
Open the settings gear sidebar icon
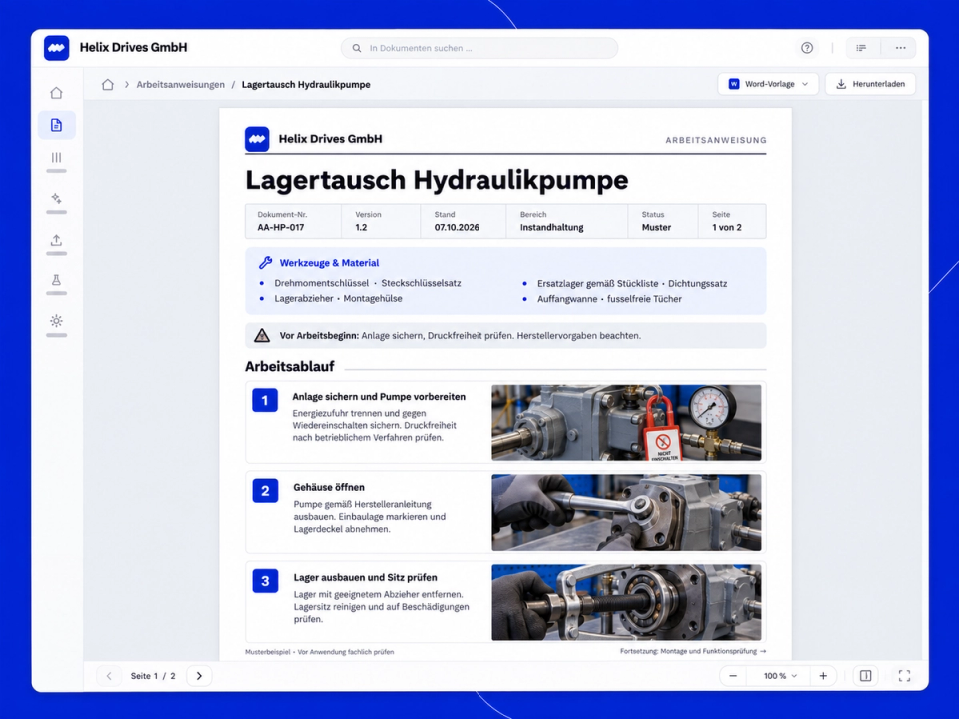pyautogui.click(x=56, y=321)
